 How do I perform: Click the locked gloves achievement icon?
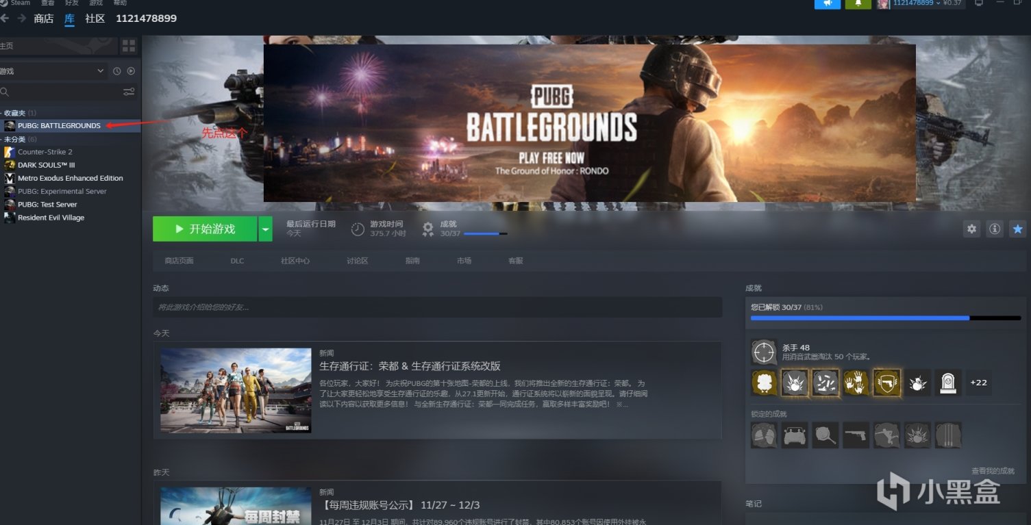764,435
